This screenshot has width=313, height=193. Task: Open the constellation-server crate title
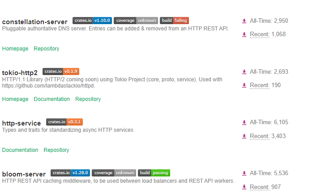(x=35, y=22)
